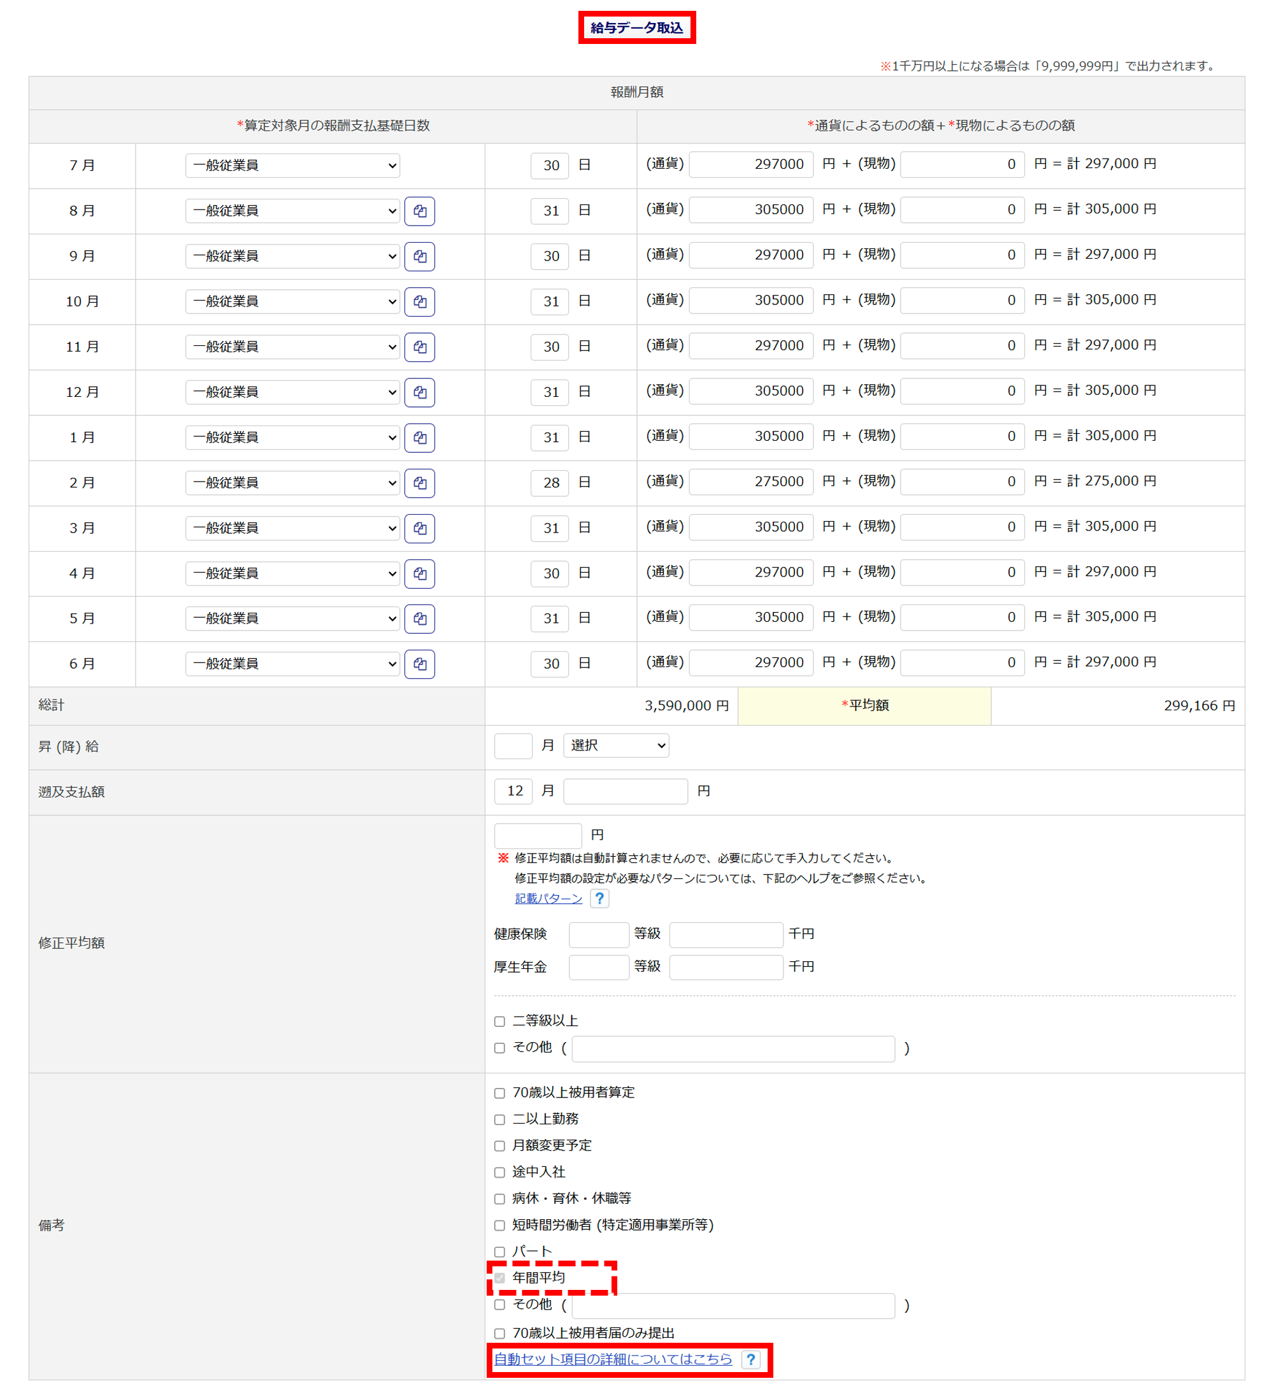Click the 修正平均額 yen input field
Image resolution: width=1274 pixels, height=1388 pixels.
[x=538, y=835]
